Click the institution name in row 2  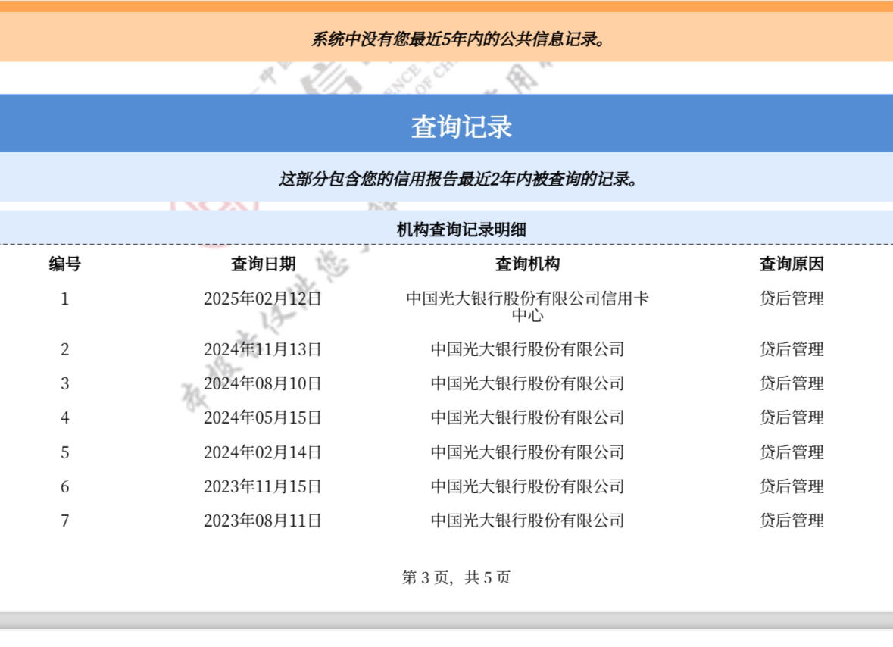tap(527, 350)
